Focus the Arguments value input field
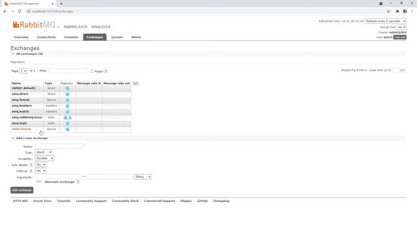Viewport: 417px width, 234px height. click(x=109, y=177)
